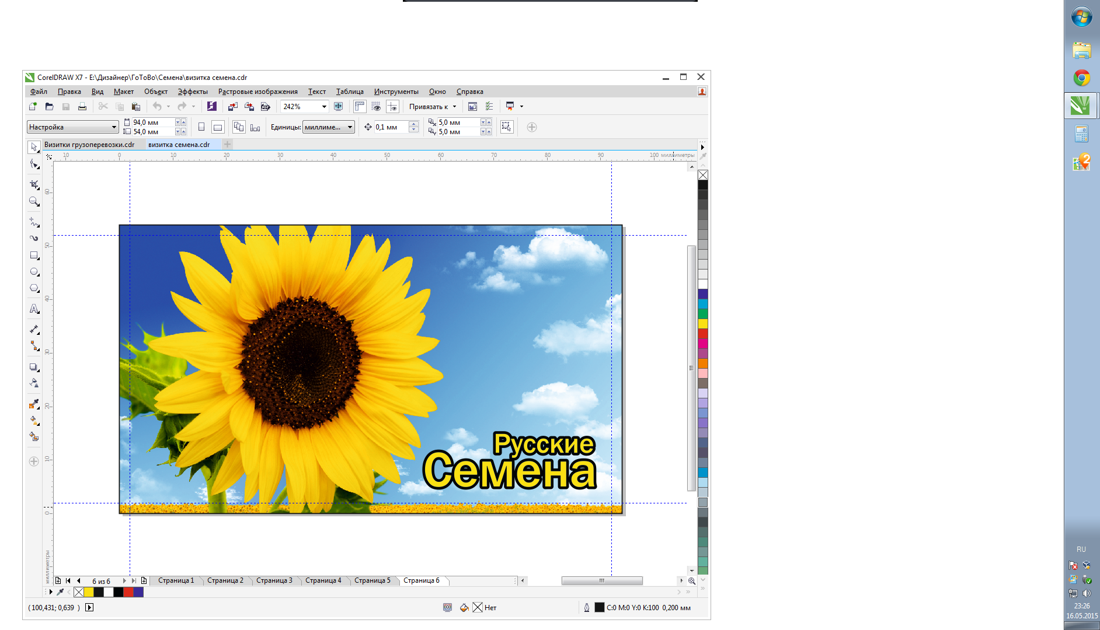Viewport: 1100px width, 630px height.
Task: Click the nudge distance 0,1 мм field
Action: pyautogui.click(x=391, y=127)
